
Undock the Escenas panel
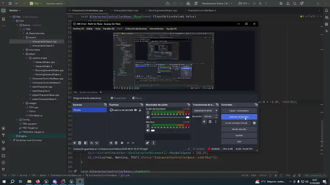[x=105, y=105]
